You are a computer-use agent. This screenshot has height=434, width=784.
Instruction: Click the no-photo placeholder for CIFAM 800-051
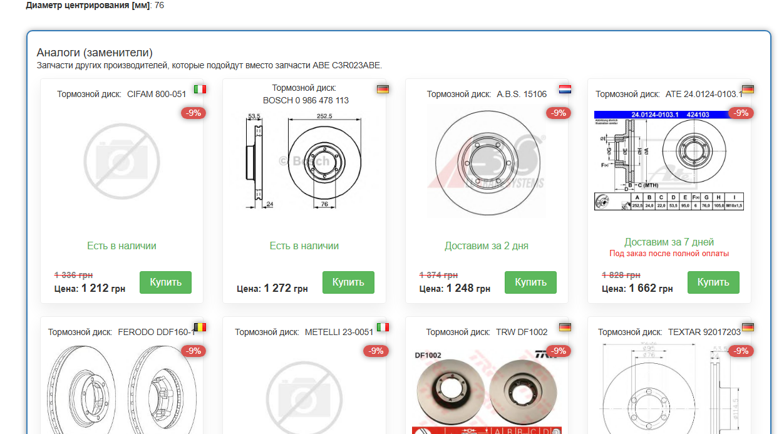[x=121, y=162]
